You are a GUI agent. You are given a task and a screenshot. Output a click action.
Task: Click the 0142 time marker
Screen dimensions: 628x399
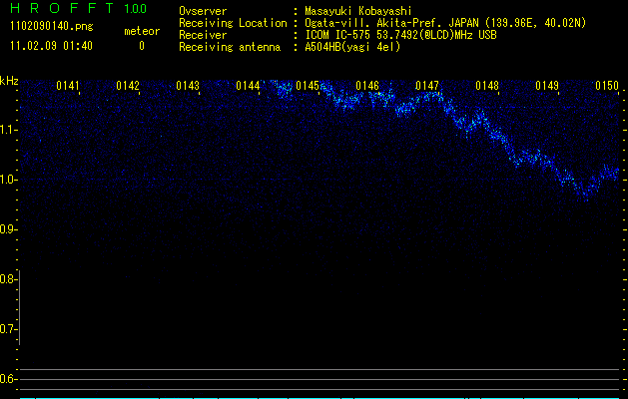coord(128,86)
